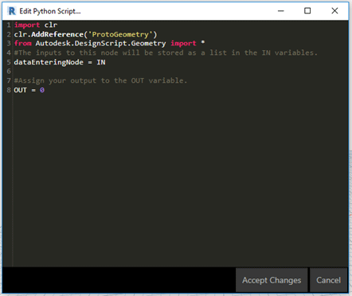
Task: Click Accept Changes button
Action: (x=272, y=280)
